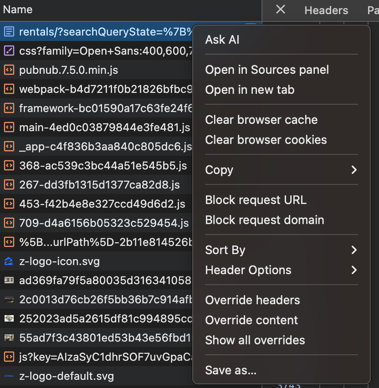379x388 pixels.
Task: Click Override content in the menu
Action: pos(251,320)
